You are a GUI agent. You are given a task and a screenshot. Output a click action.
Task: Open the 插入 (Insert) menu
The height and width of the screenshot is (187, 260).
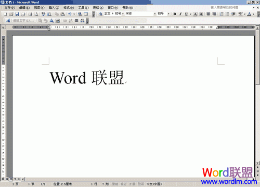54,8
